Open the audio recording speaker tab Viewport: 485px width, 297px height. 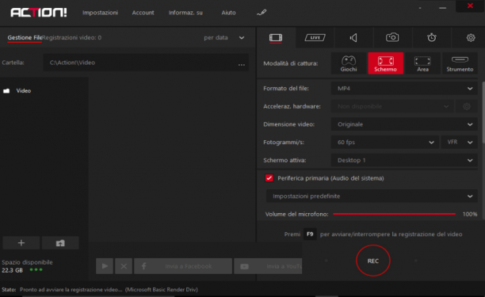coord(353,38)
